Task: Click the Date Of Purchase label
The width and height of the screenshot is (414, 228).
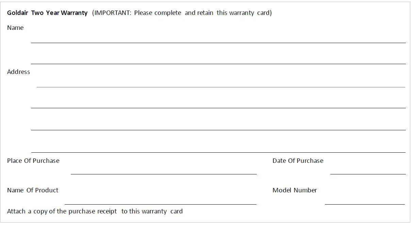Action: [298, 161]
